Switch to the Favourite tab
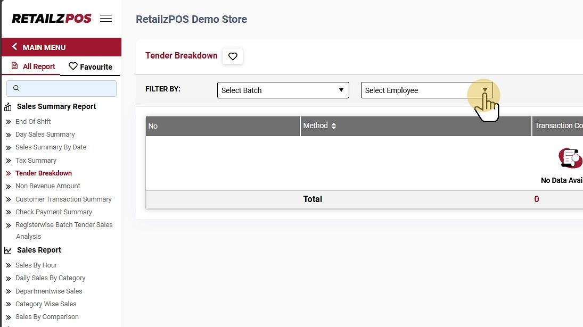The image size is (583, 327). 91,67
